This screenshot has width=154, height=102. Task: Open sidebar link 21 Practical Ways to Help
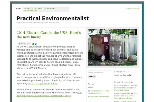[98, 92]
